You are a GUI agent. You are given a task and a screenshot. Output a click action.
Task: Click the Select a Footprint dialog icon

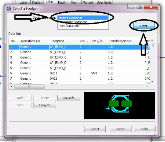(x=9, y=8)
